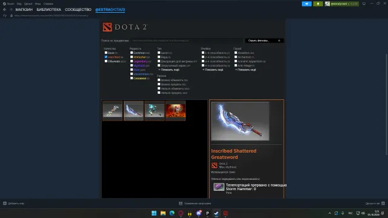Open the green notifications bell

tap(318, 4)
